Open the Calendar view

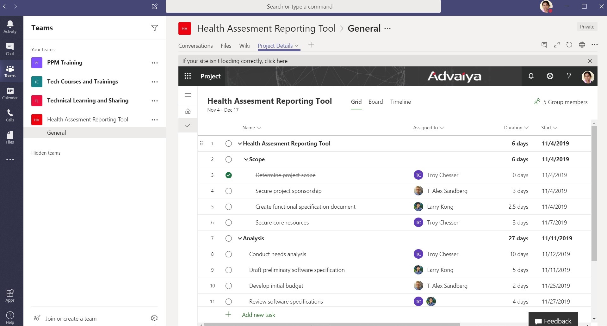(x=10, y=93)
